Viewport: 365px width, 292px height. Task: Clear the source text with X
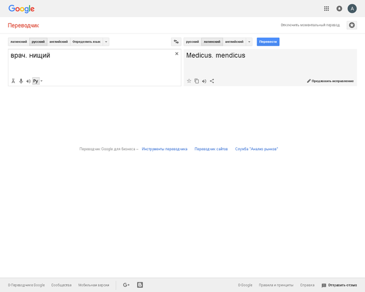click(x=177, y=54)
